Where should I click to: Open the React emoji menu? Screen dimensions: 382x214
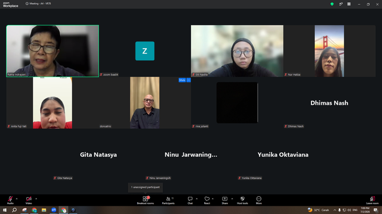pyautogui.click(x=207, y=200)
